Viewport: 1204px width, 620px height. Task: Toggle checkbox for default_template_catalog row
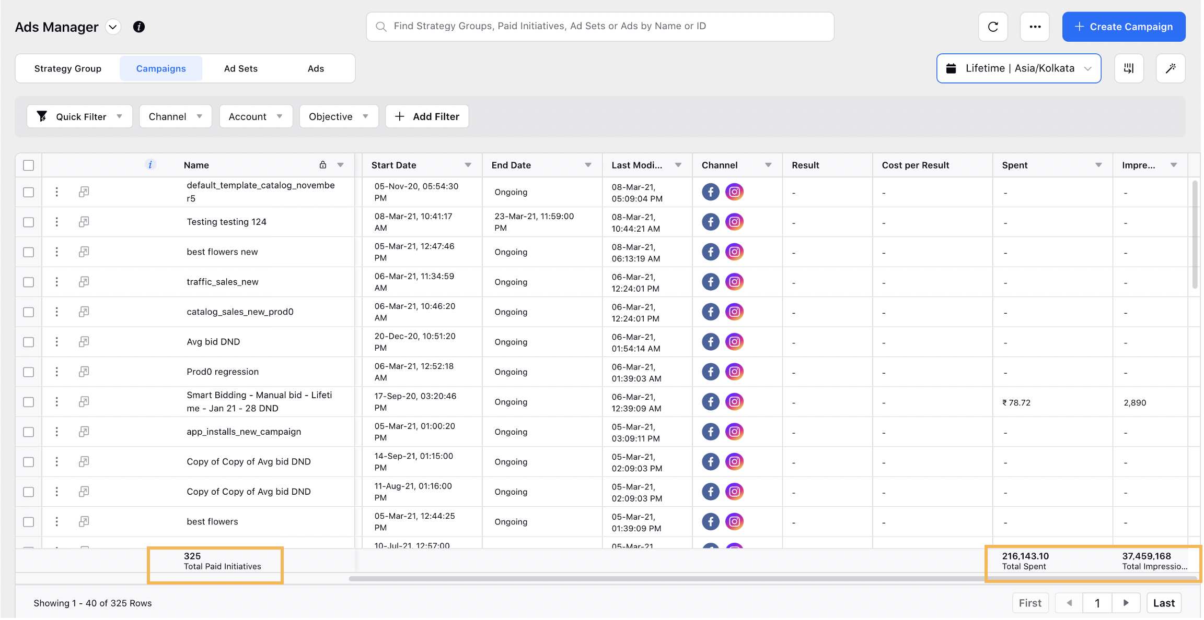point(28,192)
